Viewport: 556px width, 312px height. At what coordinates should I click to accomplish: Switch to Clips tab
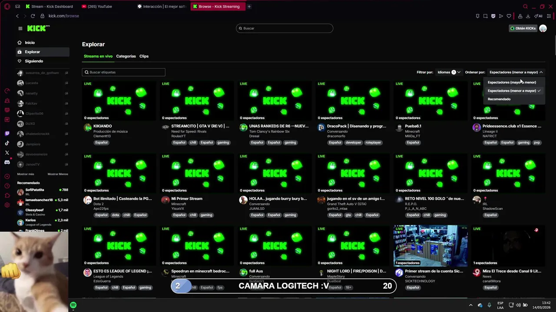click(x=144, y=56)
